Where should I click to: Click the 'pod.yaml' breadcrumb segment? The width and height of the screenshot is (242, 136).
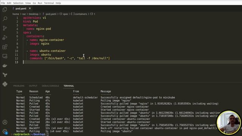tap(51, 14)
